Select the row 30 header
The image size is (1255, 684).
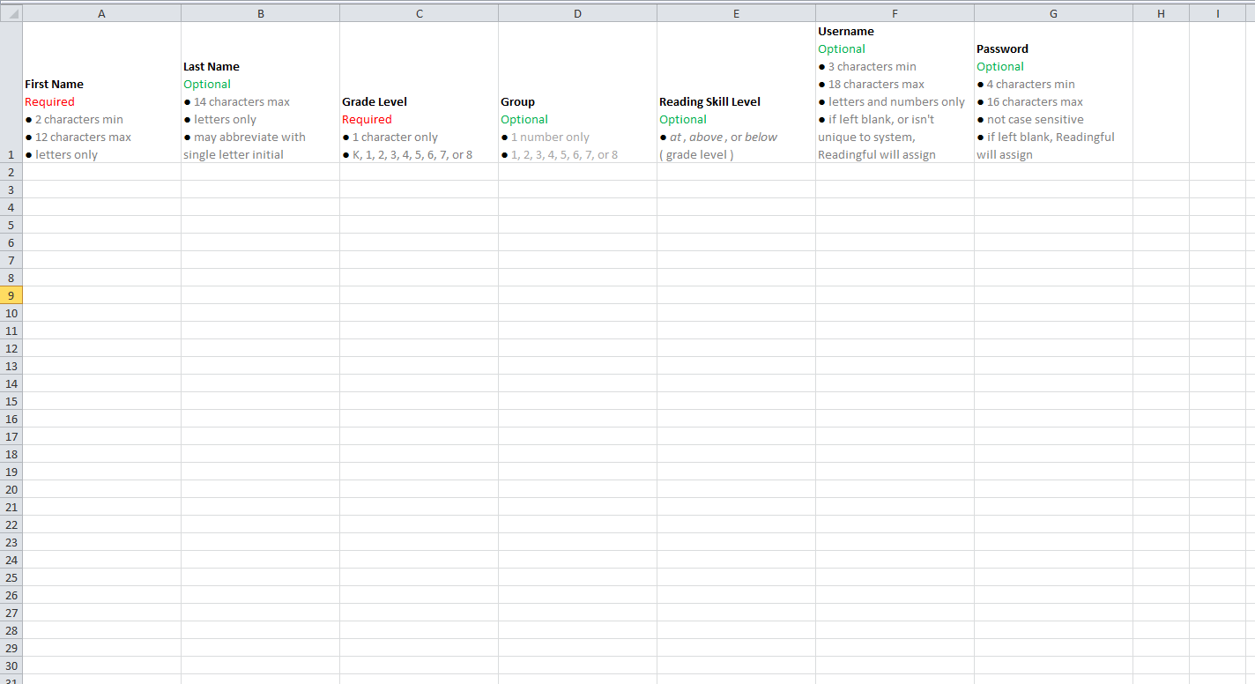11,665
